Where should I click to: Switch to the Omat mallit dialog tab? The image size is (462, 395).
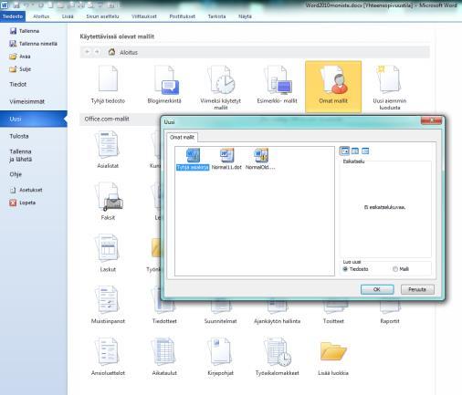point(182,137)
